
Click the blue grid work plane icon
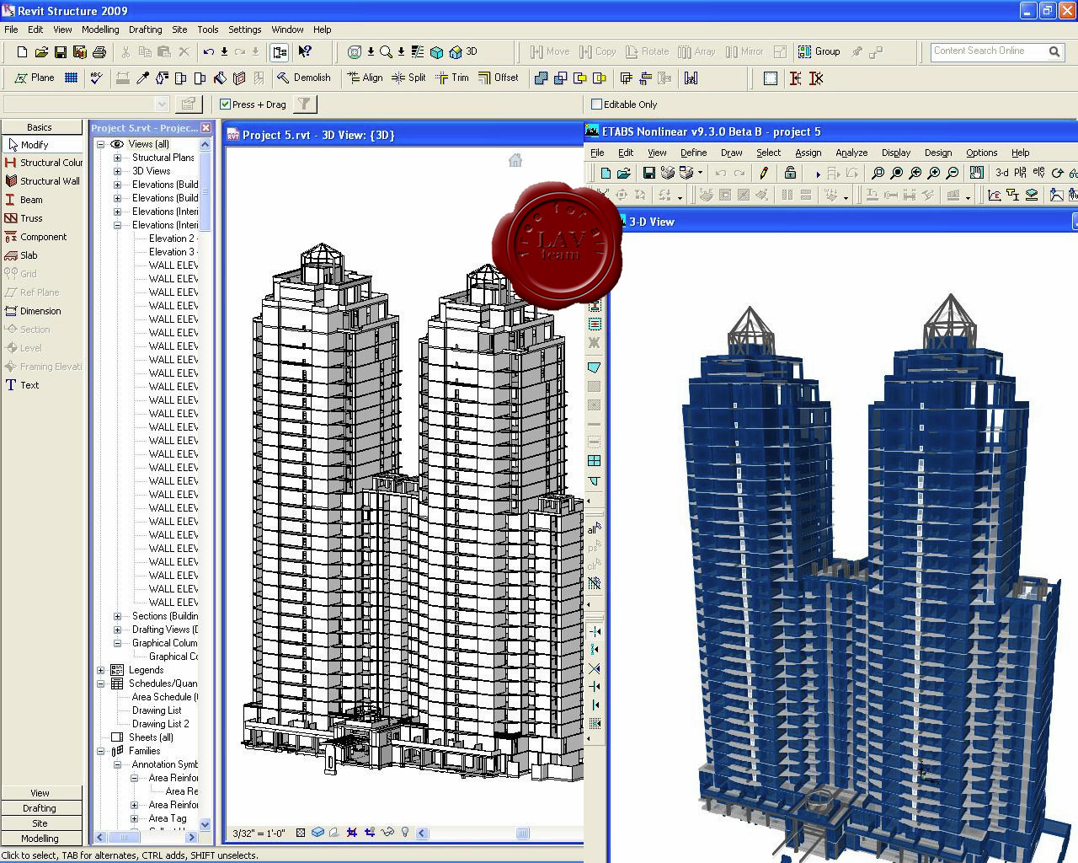[x=72, y=78]
